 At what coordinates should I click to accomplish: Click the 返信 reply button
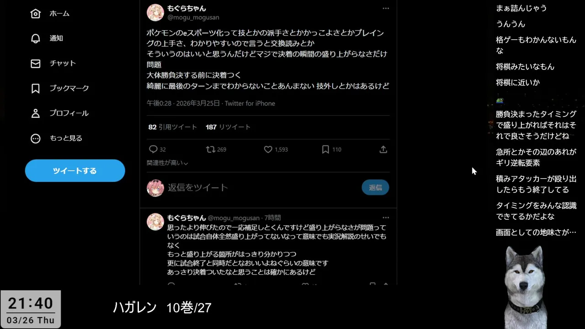tap(375, 187)
